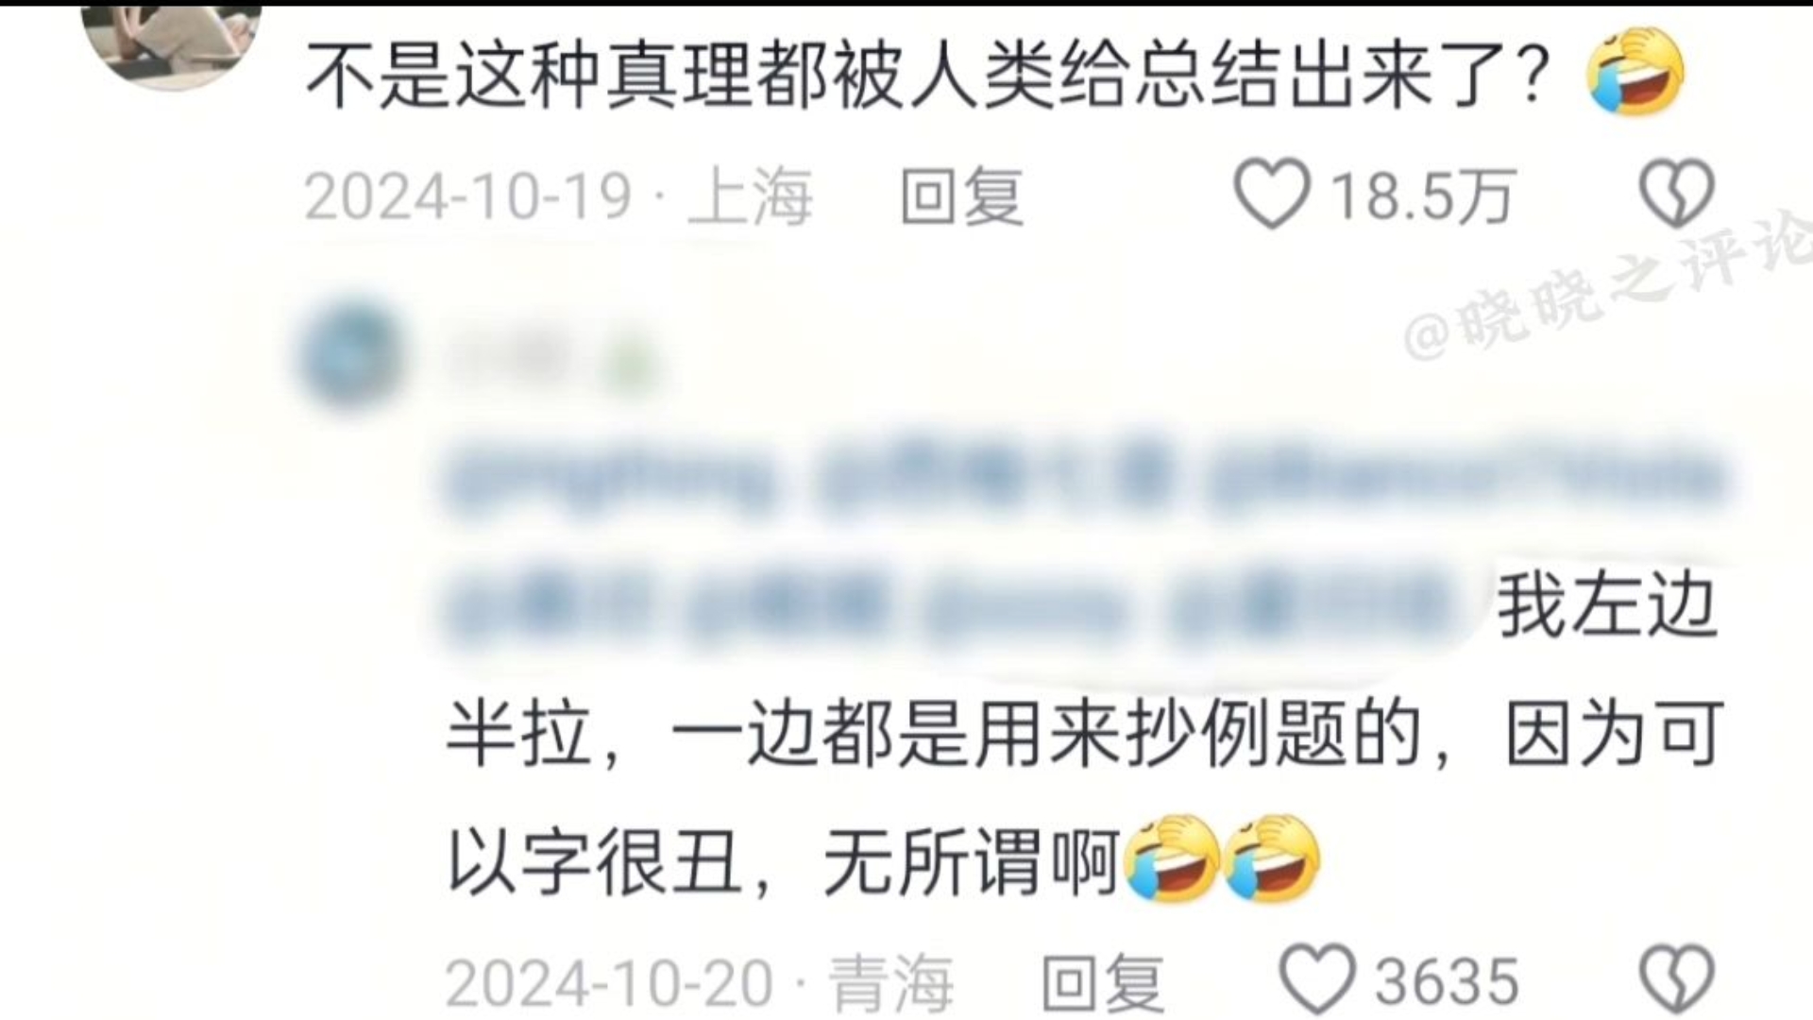The height and width of the screenshot is (1020, 1813).
Task: Reply to the 上海 comment via 回复
Action: click(962, 197)
